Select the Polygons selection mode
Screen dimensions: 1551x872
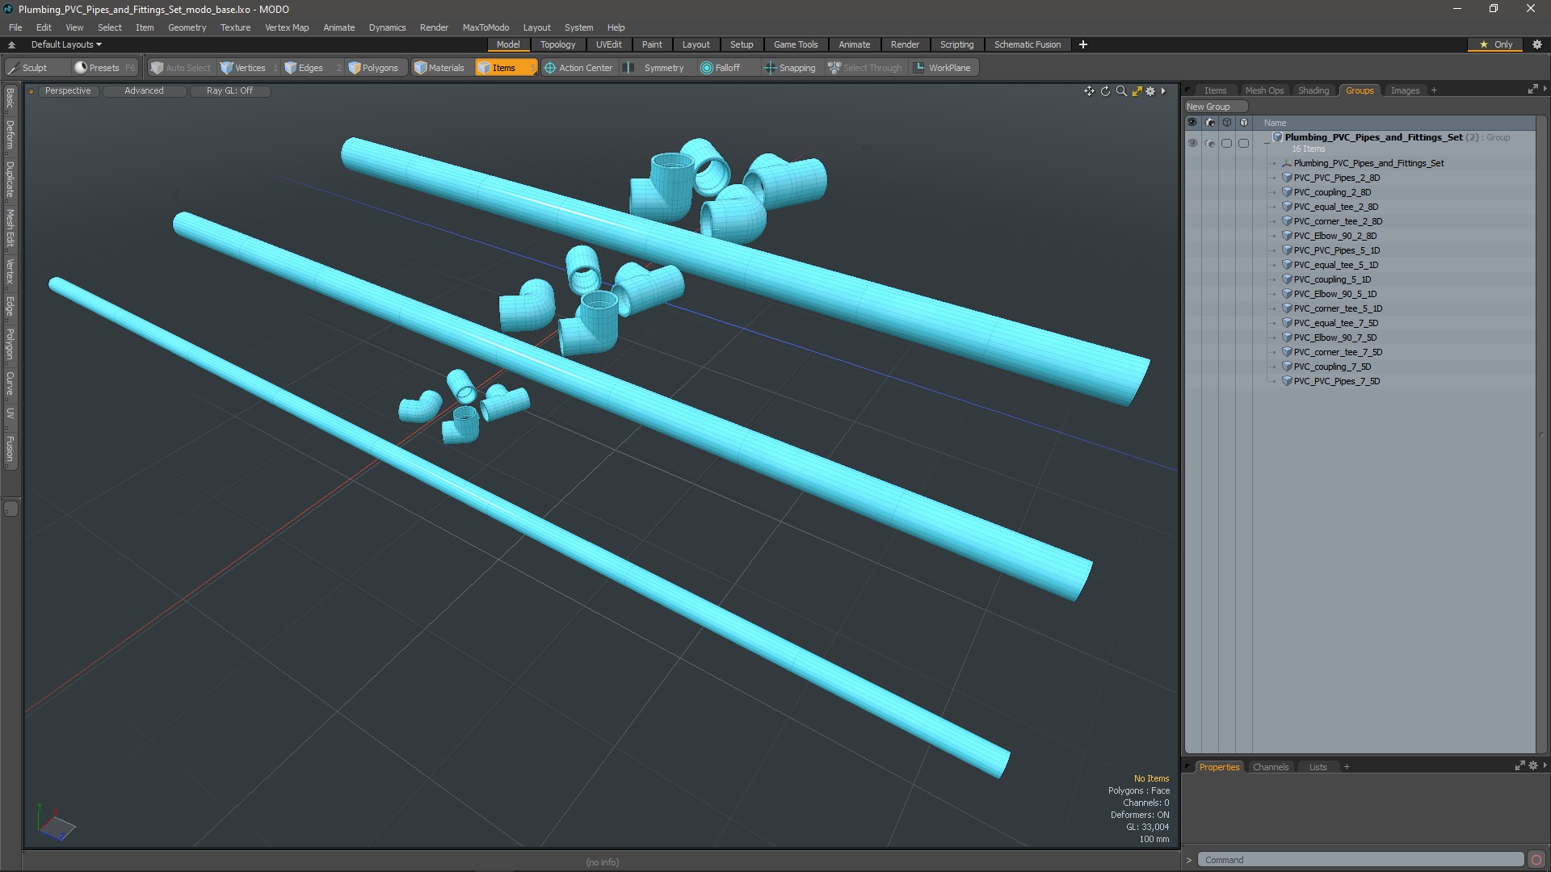pos(373,68)
